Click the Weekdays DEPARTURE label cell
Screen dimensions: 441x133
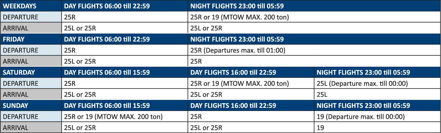click(x=31, y=17)
